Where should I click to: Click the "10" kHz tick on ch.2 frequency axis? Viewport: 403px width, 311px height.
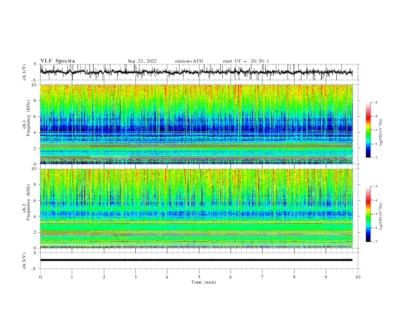tap(35, 169)
